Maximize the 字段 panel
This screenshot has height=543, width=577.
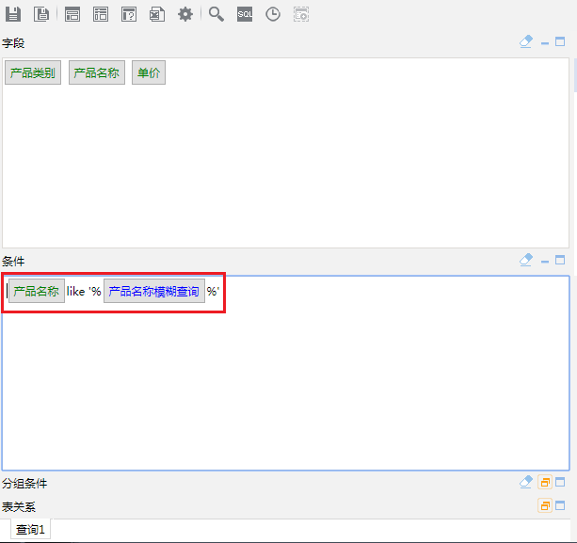click(560, 41)
